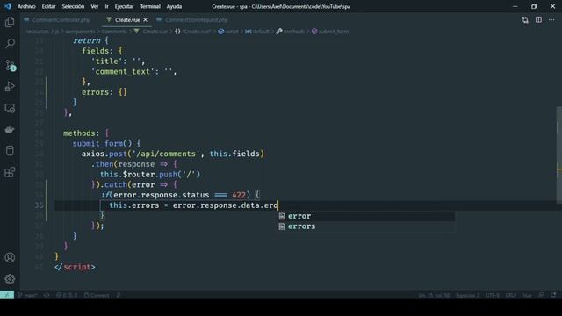Click the methods breadcrumb segment
Screen dimensions: 562x316
[x=291, y=32]
